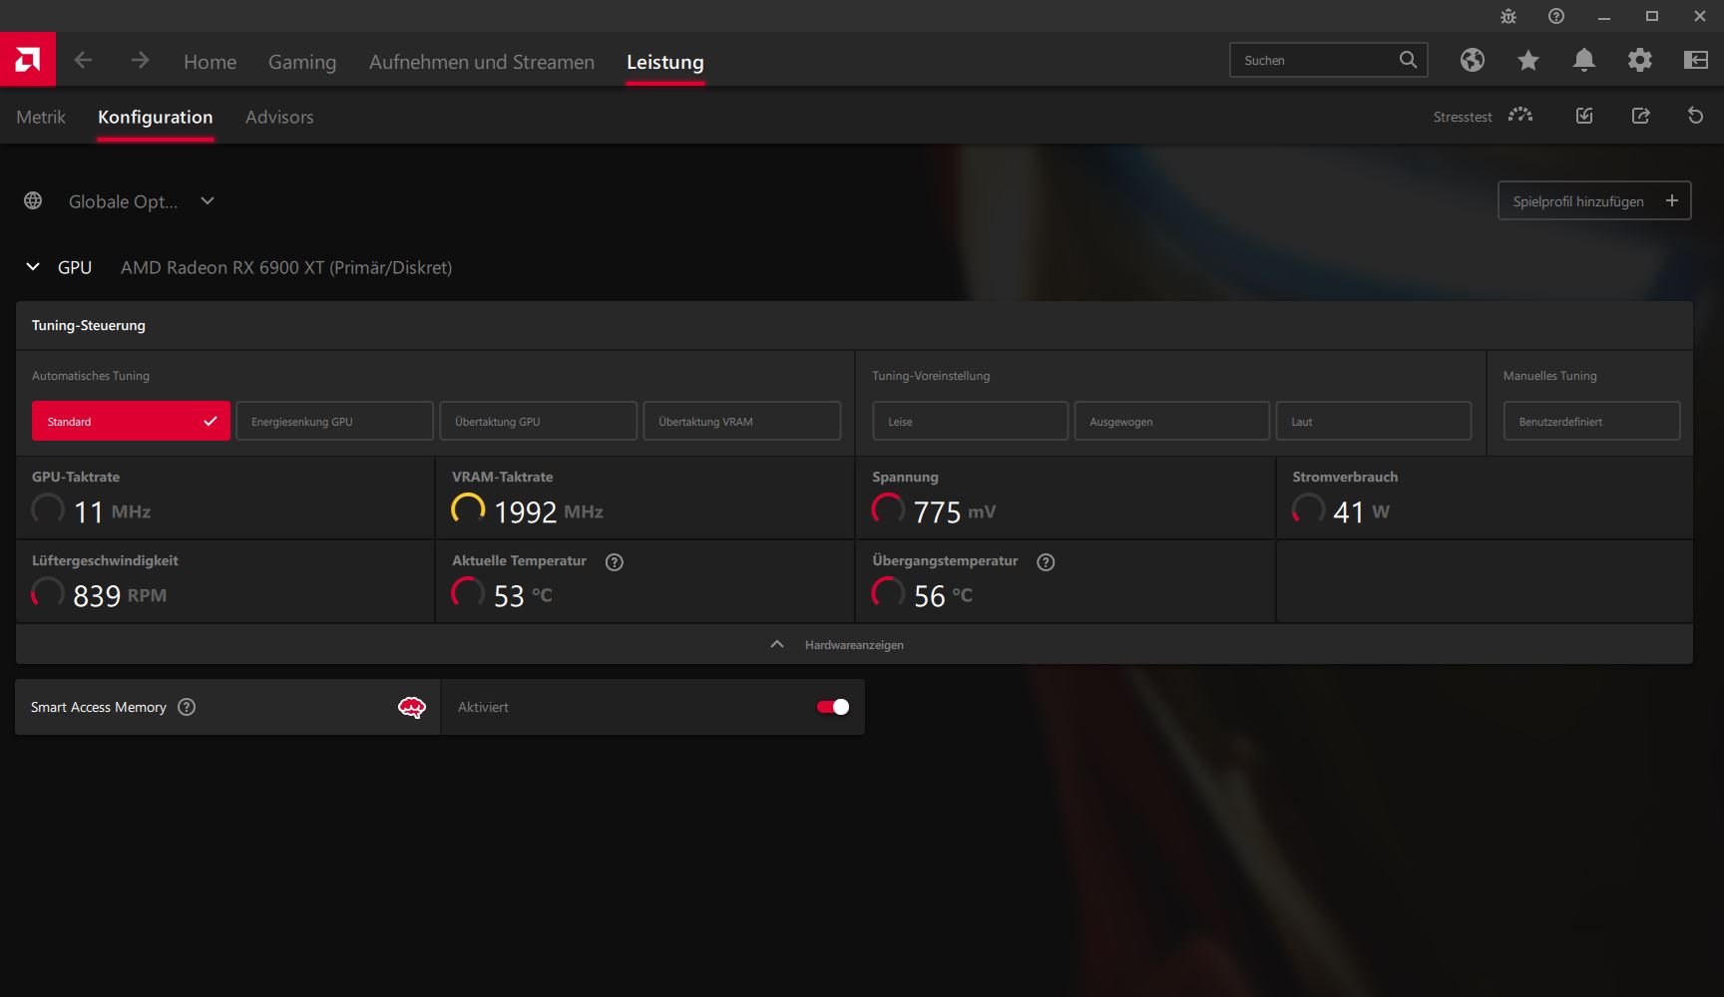Choose the Leise tuning preset
The width and height of the screenshot is (1724, 997).
(970, 421)
